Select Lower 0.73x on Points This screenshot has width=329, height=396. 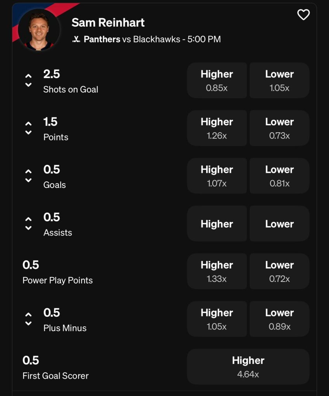tap(279, 128)
